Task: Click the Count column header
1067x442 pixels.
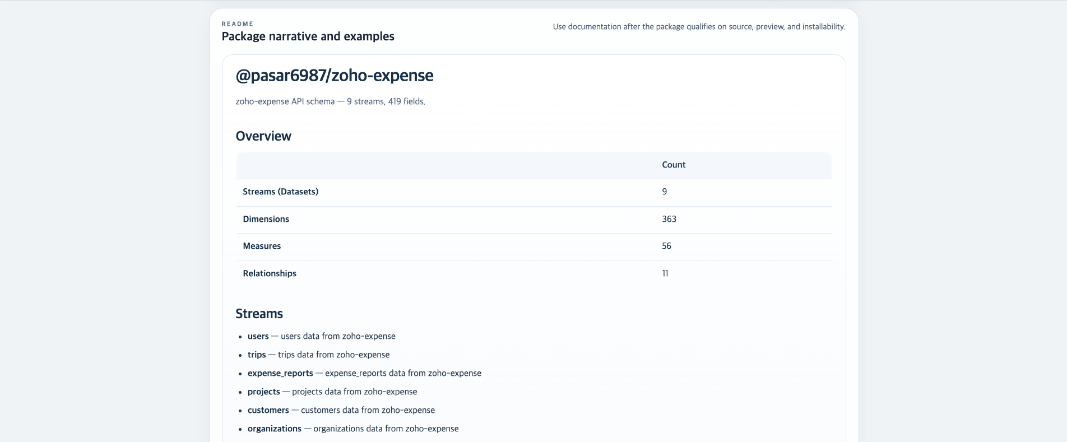Action: (x=674, y=165)
